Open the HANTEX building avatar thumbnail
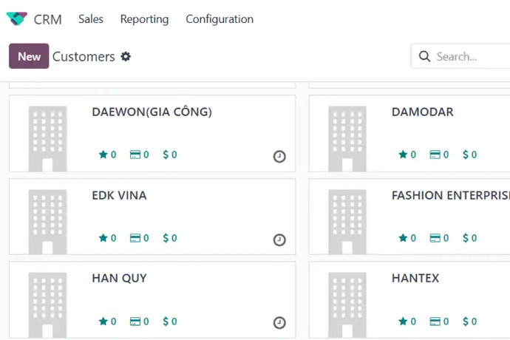The height and width of the screenshot is (340, 510). pos(347,305)
